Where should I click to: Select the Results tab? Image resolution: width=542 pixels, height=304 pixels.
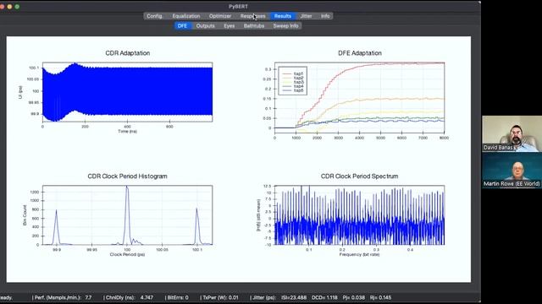tap(283, 16)
